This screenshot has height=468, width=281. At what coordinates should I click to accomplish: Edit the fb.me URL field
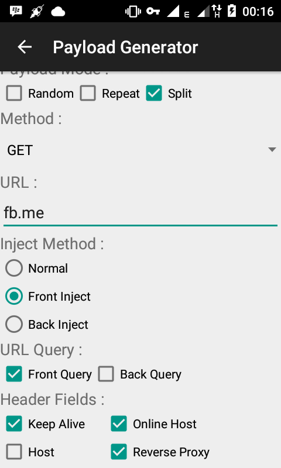[x=140, y=213]
